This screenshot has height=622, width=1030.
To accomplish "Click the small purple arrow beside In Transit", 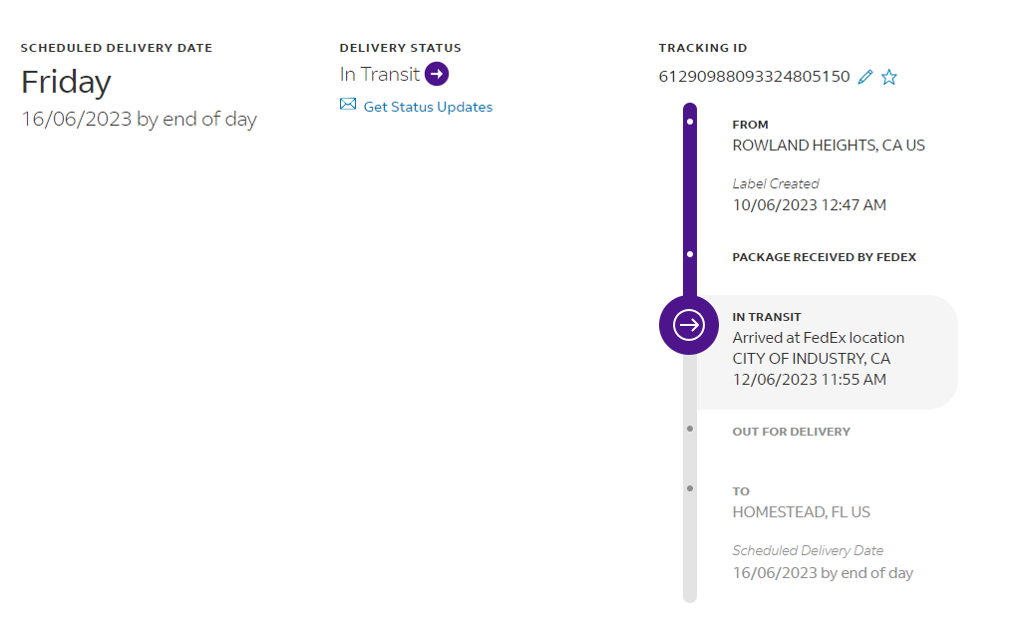I will 437,74.
